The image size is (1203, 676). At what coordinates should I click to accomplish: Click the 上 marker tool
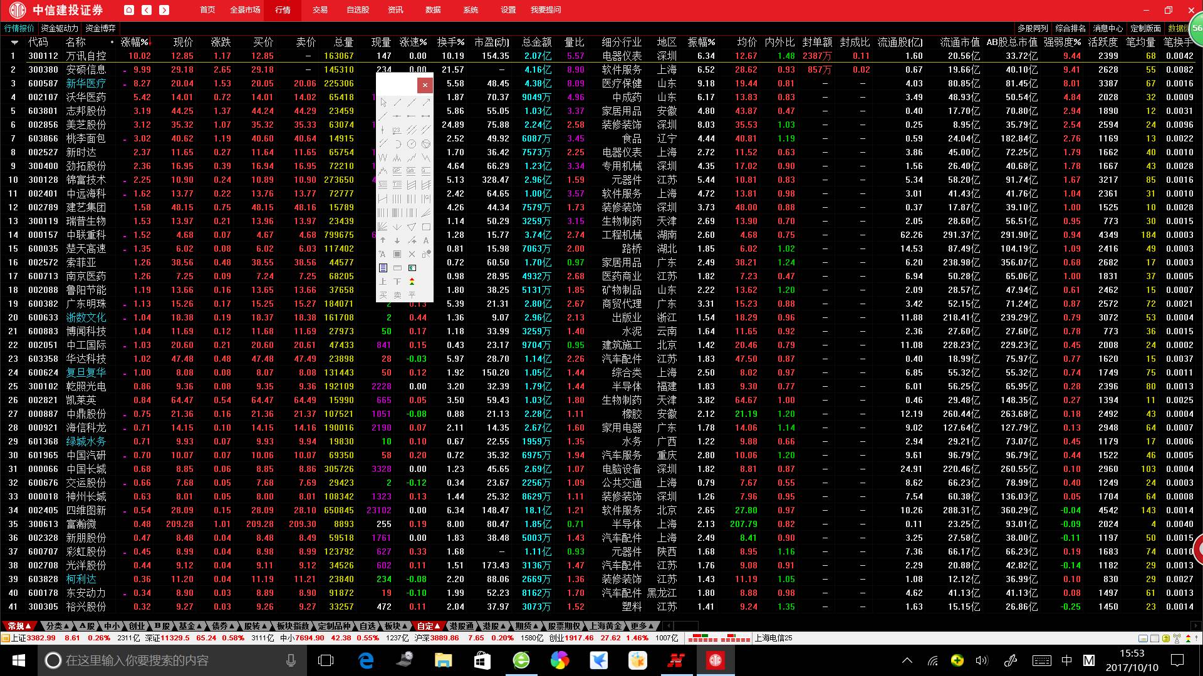[x=383, y=281]
